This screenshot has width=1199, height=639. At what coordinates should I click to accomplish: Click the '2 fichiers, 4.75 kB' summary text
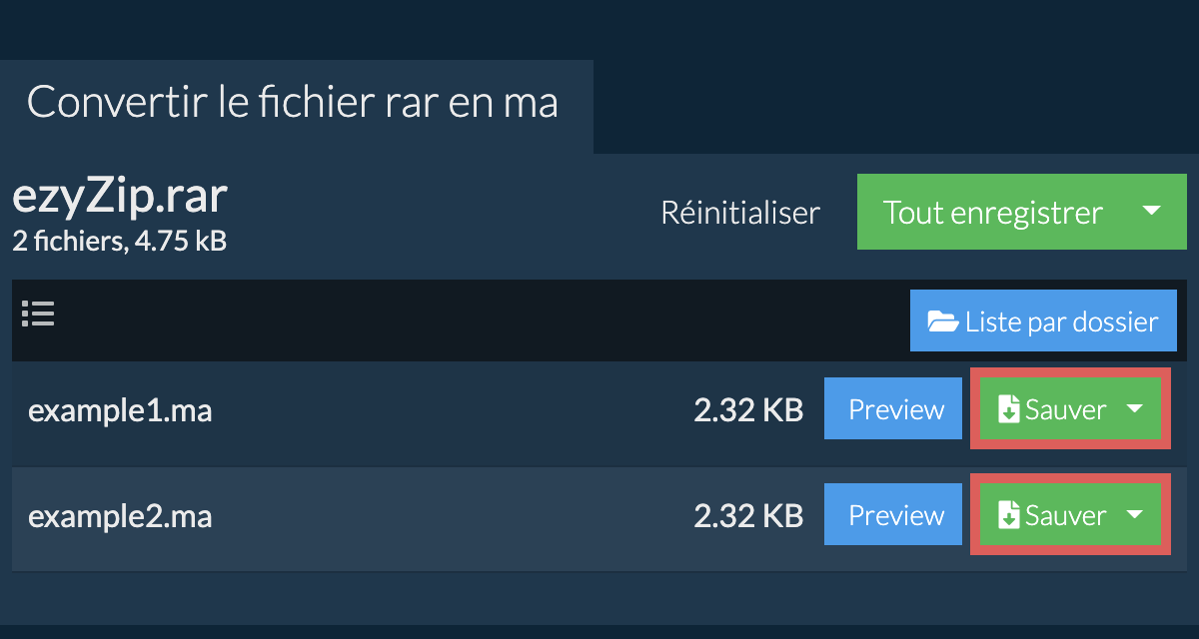[x=120, y=241]
